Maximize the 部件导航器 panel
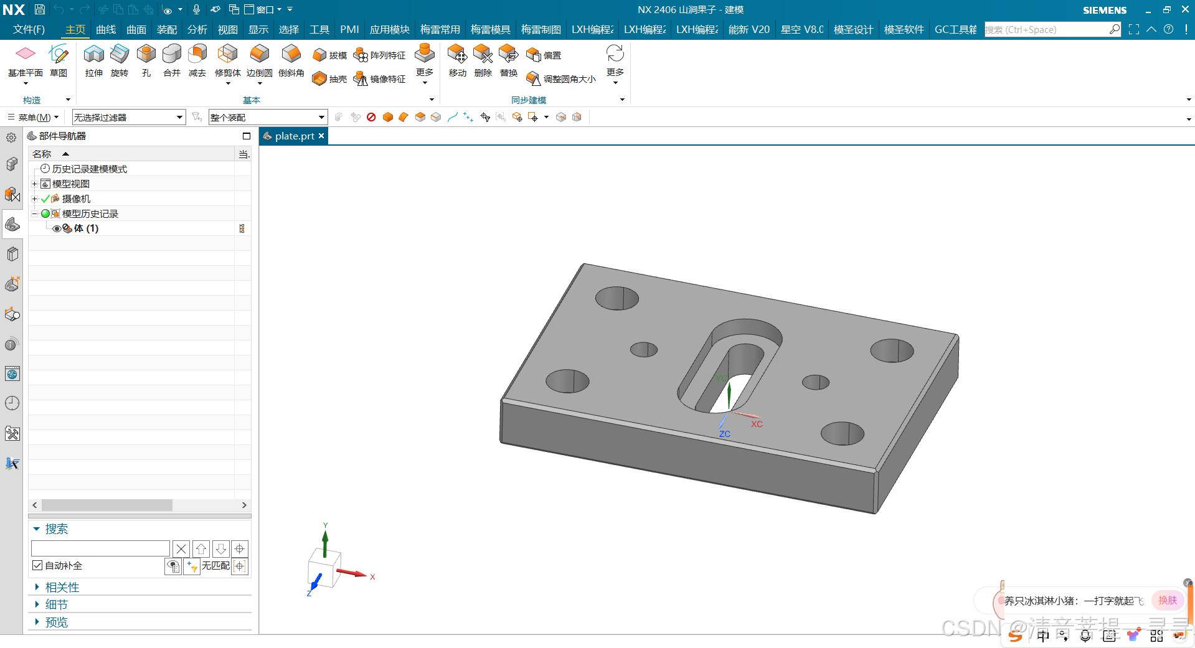Screen dimensions: 1195x648 (247, 136)
